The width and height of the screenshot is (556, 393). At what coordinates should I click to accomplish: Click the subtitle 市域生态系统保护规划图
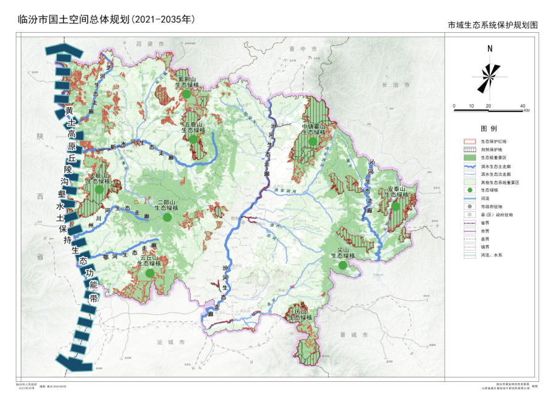[x=493, y=25]
